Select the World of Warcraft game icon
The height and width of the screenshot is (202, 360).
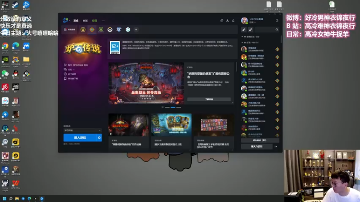(83, 30)
